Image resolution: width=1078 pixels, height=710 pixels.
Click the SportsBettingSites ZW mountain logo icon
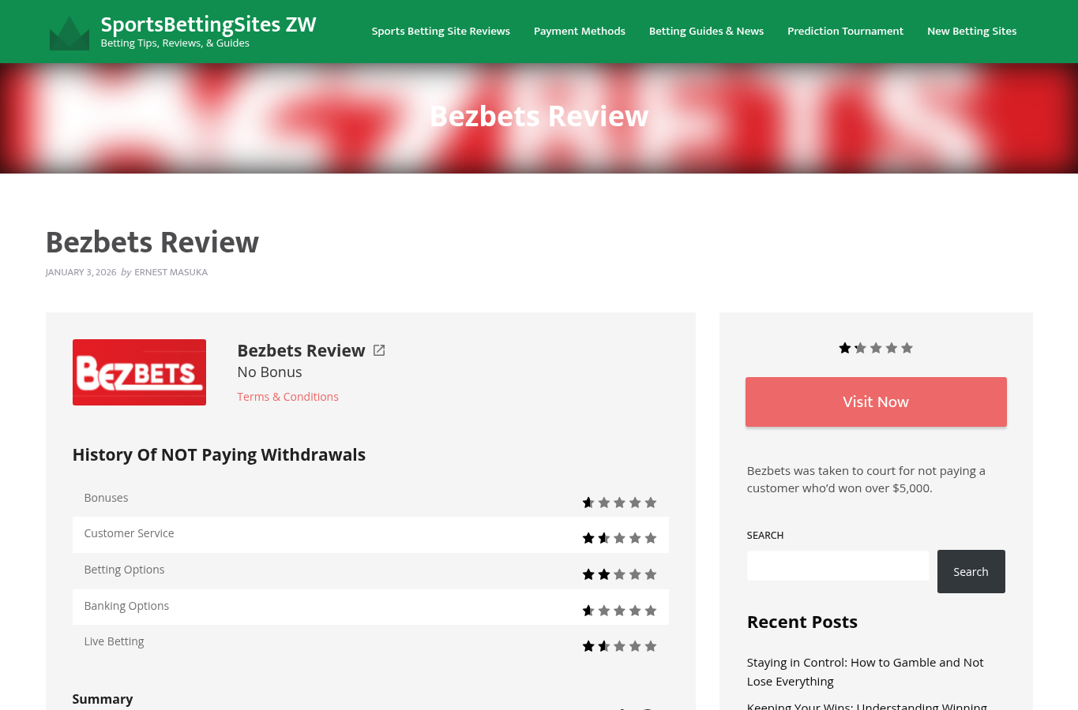click(x=69, y=33)
